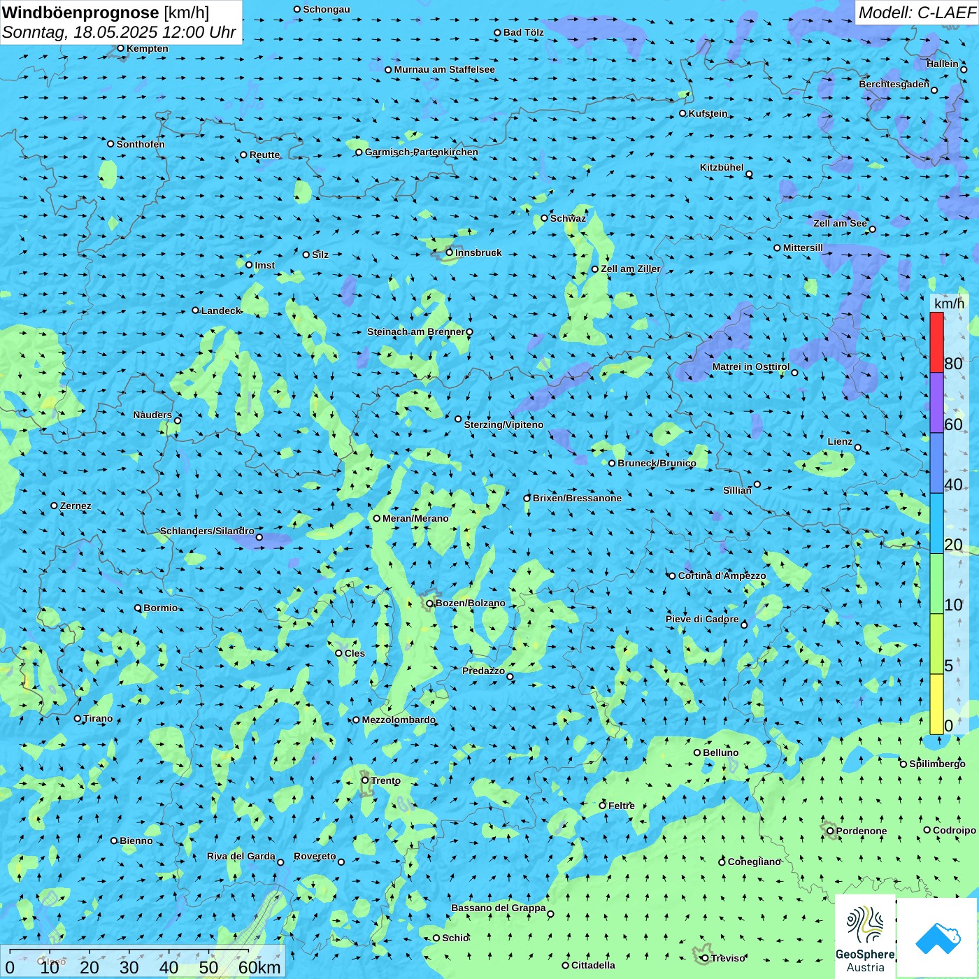Click the Silz label
This screenshot has height=979, width=979.
tap(320, 255)
